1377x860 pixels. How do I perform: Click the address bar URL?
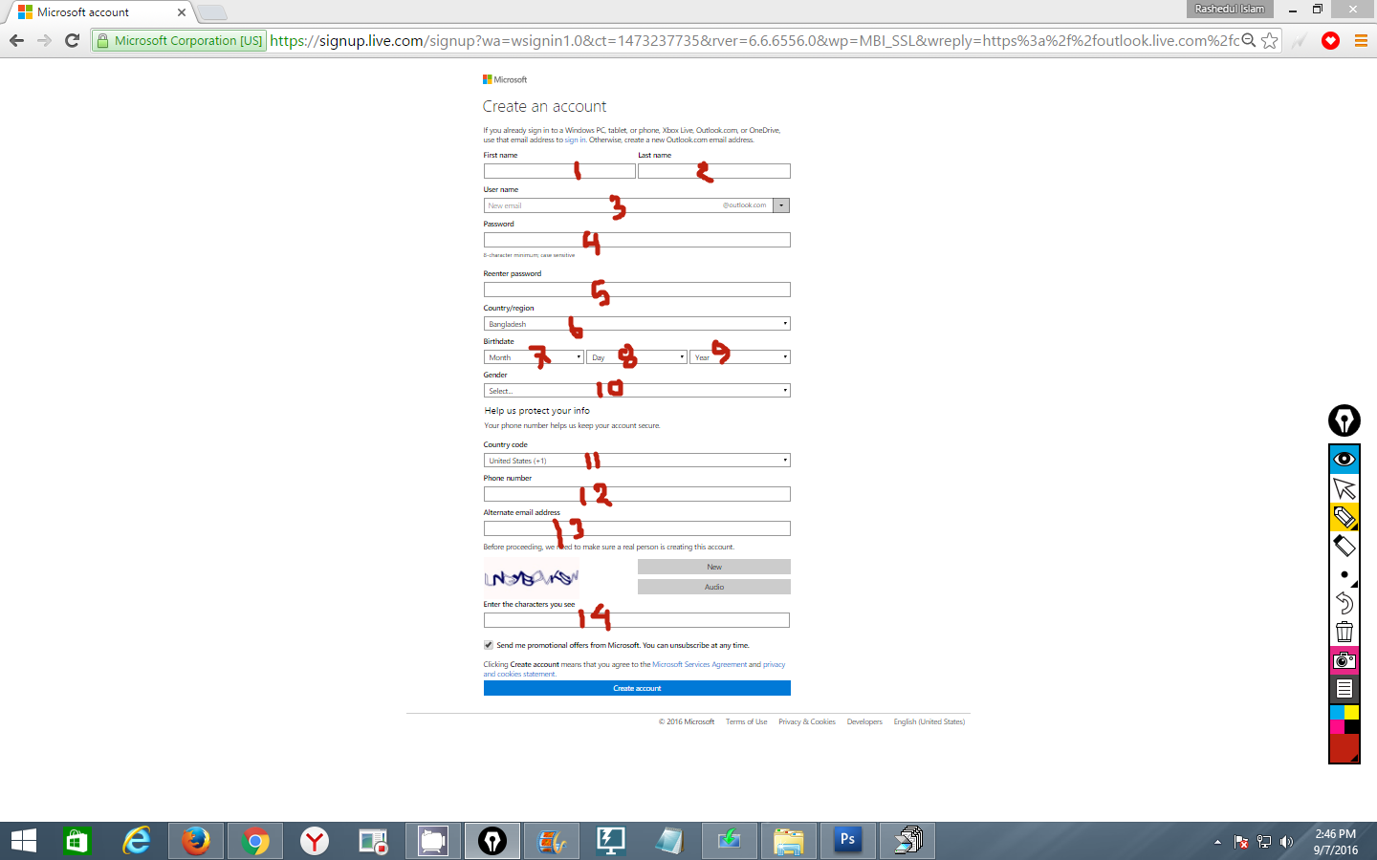[754, 40]
